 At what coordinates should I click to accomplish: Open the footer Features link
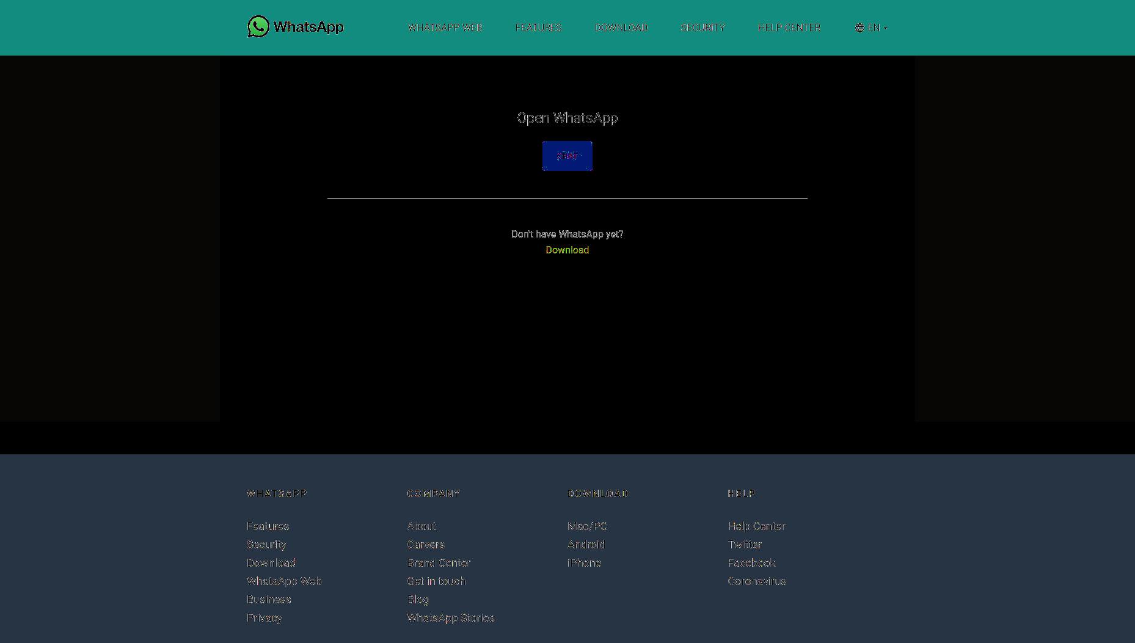(x=268, y=526)
